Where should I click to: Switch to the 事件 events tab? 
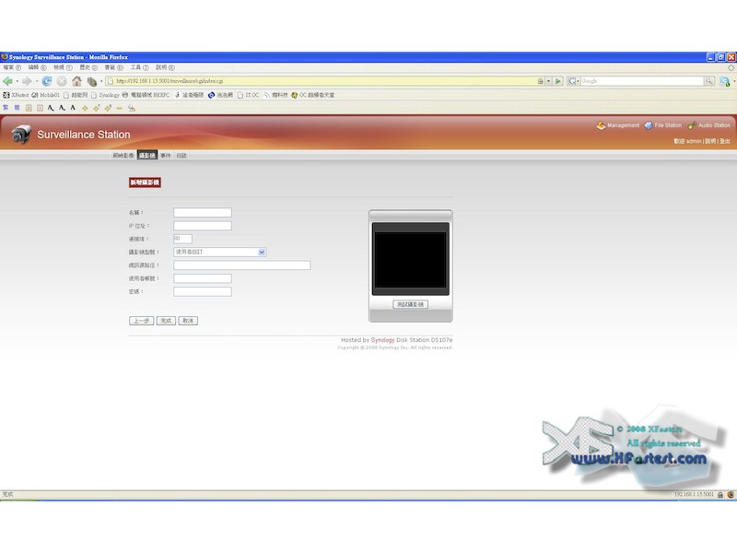click(166, 156)
